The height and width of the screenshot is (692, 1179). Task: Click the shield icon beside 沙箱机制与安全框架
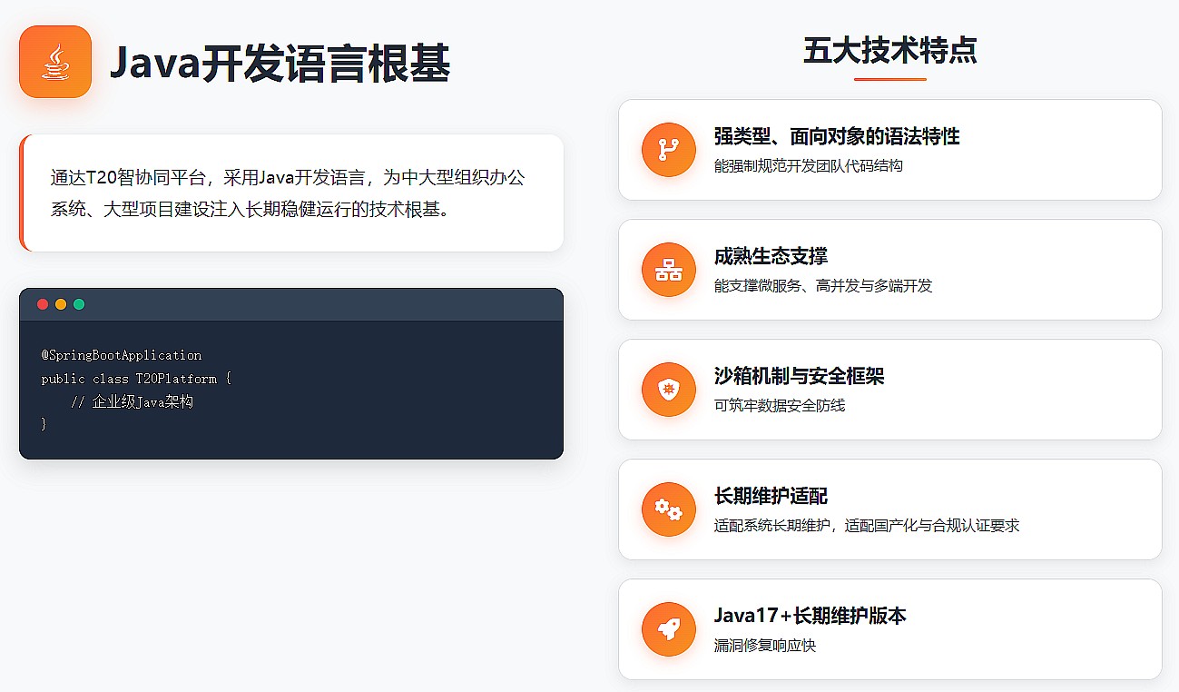point(668,390)
